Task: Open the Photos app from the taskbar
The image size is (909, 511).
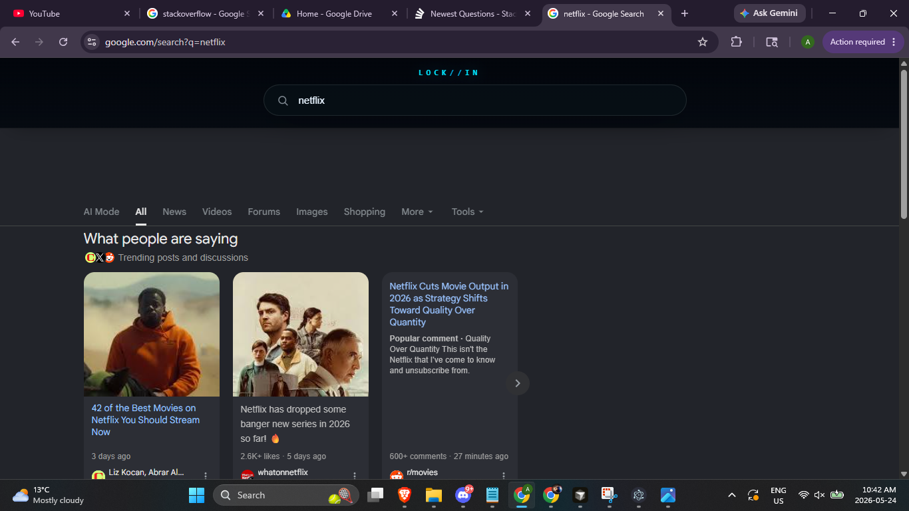Action: pyautogui.click(x=668, y=495)
